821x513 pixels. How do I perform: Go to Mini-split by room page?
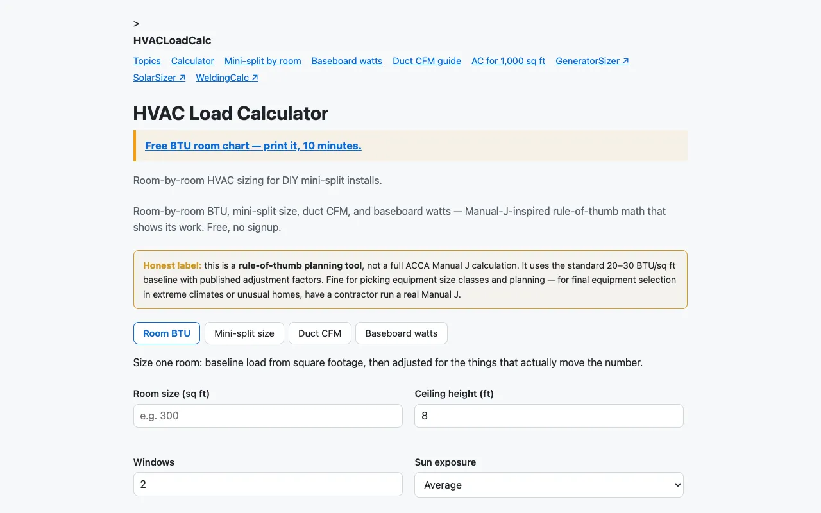(263, 61)
